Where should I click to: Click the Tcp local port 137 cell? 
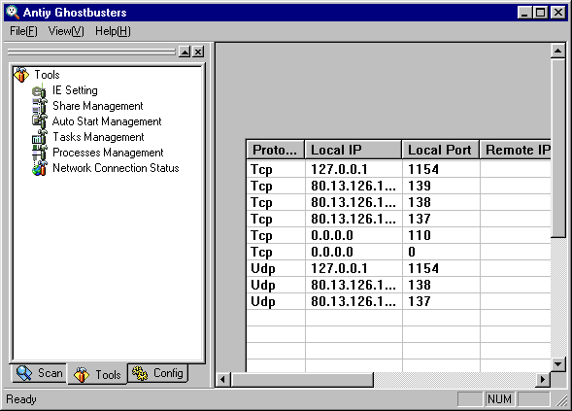(441, 219)
